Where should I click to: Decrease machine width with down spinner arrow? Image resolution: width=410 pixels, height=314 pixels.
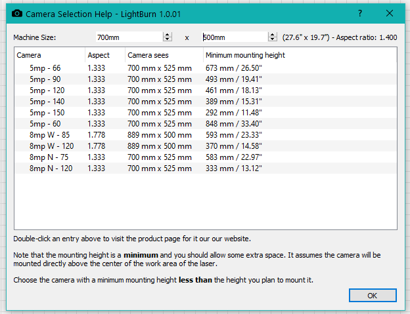[168, 39]
